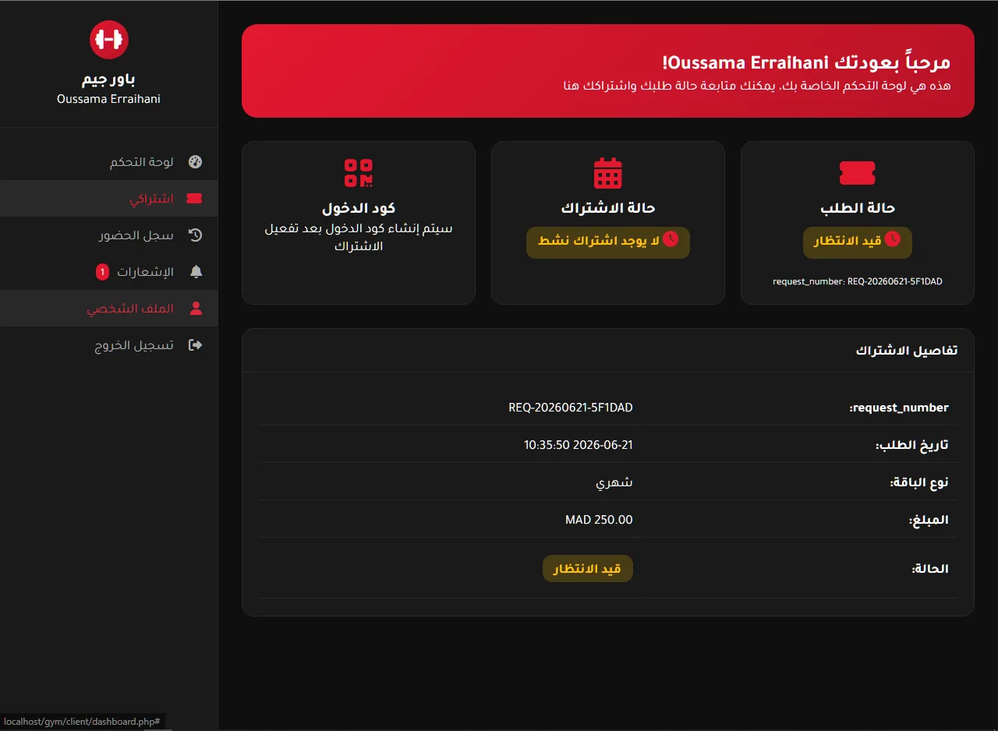Screen dimensions: 998x731
Task: Click the MAD 250.00 amount value
Action: click(599, 519)
